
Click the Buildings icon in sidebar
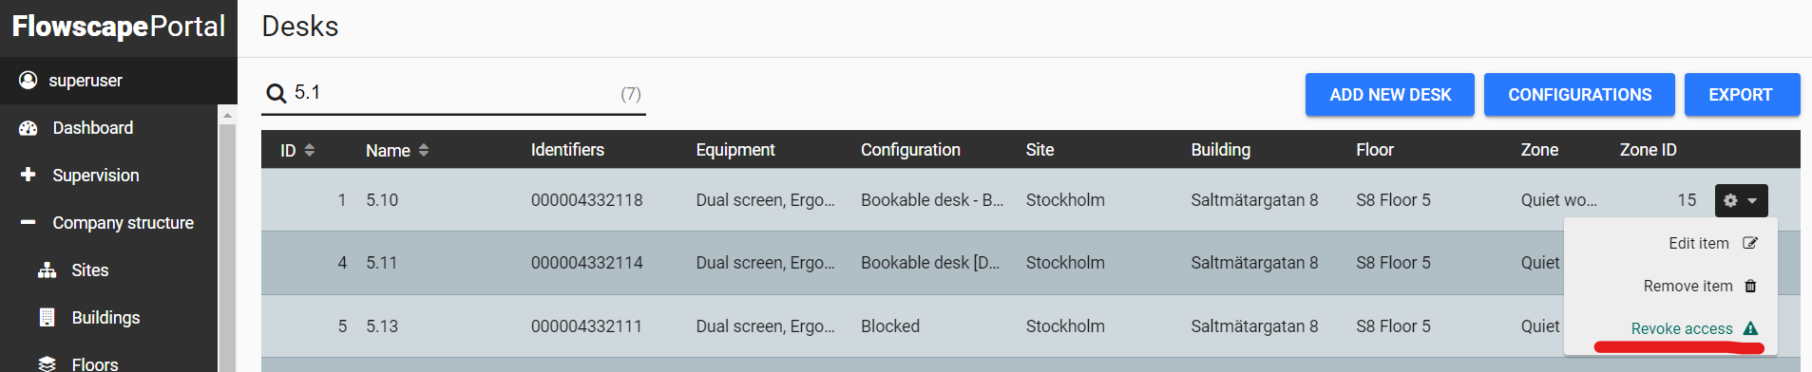(47, 318)
